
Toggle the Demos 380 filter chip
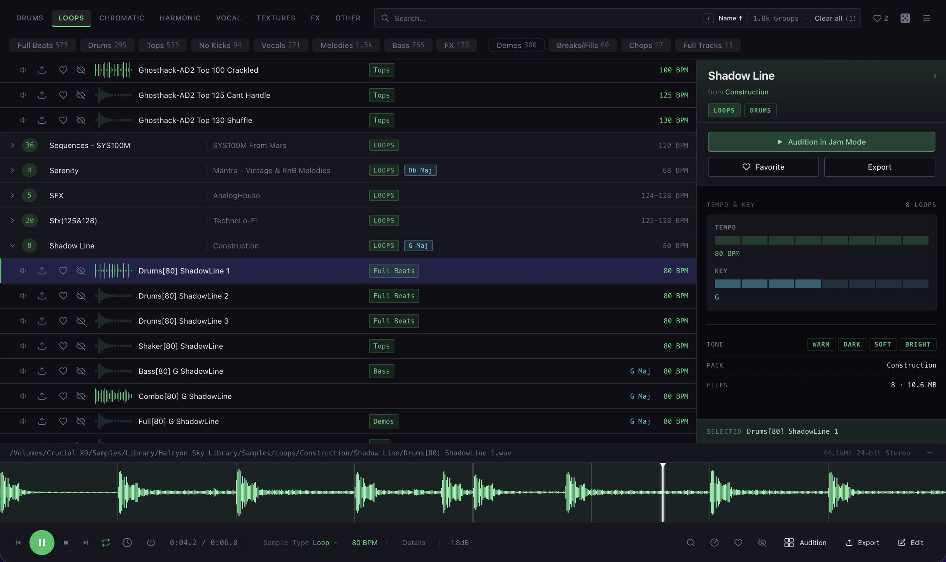coord(516,45)
